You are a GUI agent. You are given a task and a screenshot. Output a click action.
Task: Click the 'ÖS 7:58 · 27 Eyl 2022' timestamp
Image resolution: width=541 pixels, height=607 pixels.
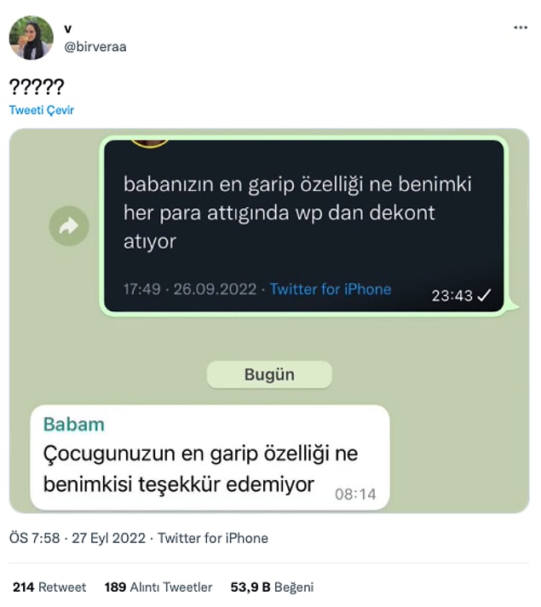[x=78, y=538]
